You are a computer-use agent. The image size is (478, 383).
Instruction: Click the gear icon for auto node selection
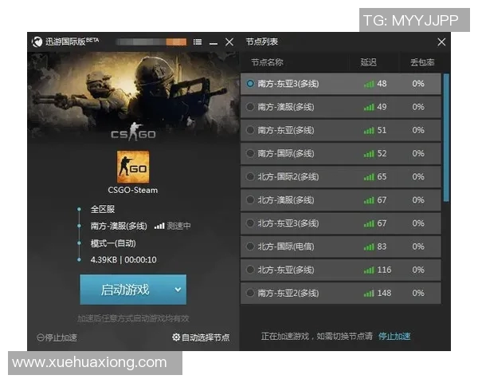point(176,338)
